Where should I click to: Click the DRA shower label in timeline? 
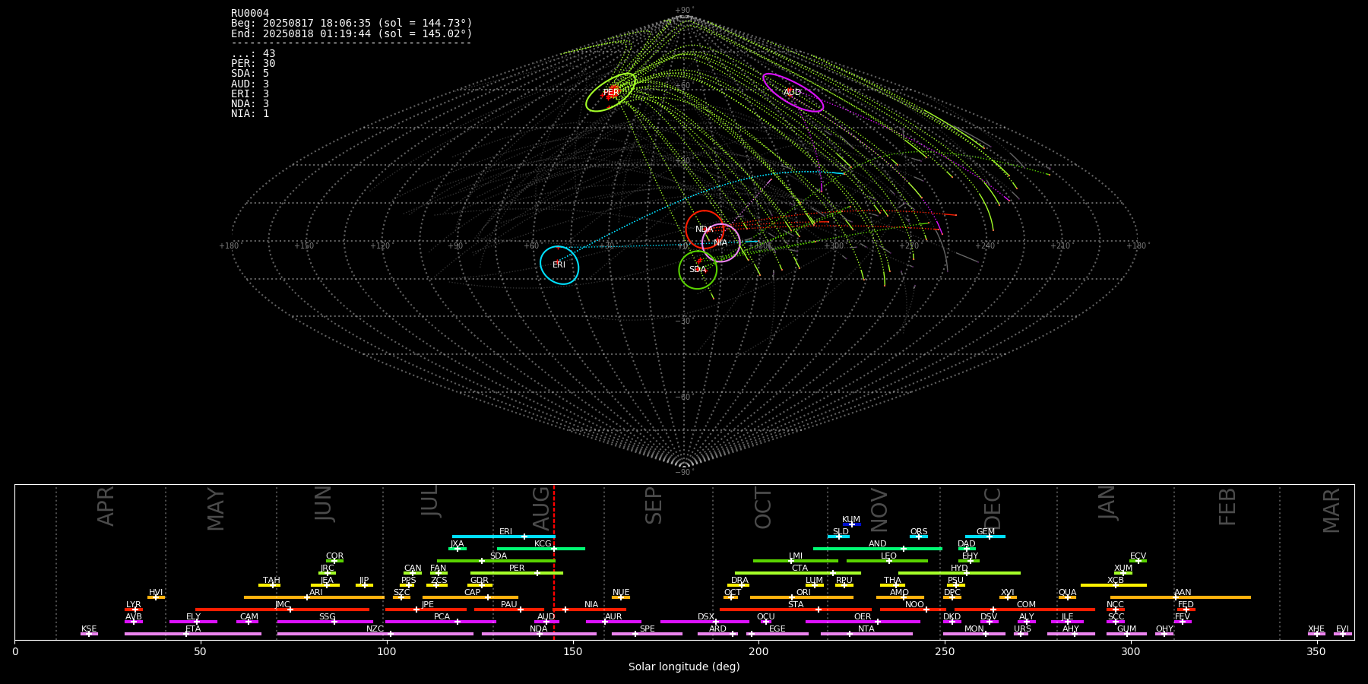point(739,581)
